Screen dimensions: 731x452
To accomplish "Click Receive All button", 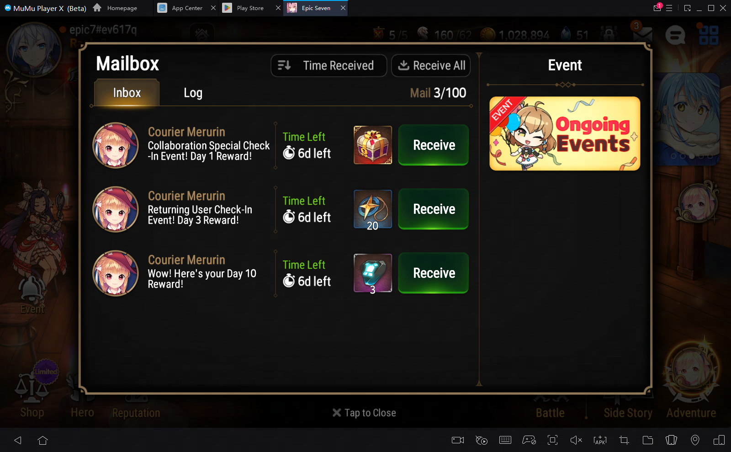I will 431,66.
